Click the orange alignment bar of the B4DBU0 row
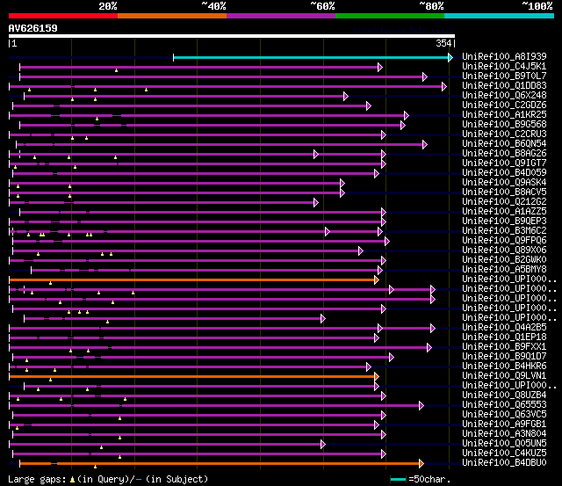The image size is (562, 486). 220,464
